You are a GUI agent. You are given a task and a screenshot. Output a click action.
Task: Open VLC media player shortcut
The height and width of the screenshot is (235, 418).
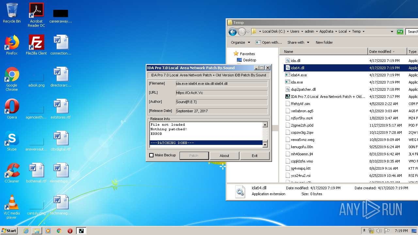click(x=12, y=207)
